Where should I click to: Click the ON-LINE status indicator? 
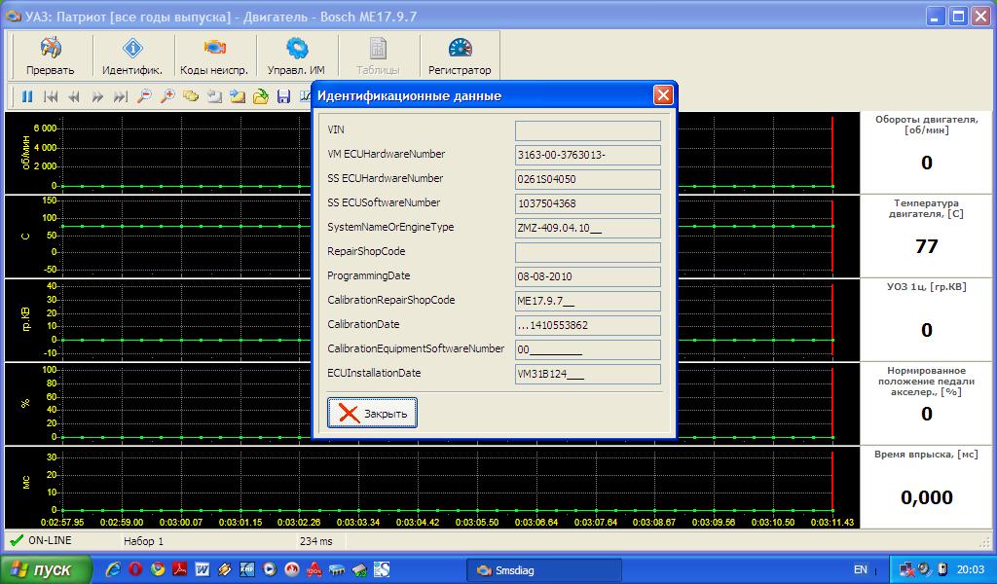tap(41, 540)
